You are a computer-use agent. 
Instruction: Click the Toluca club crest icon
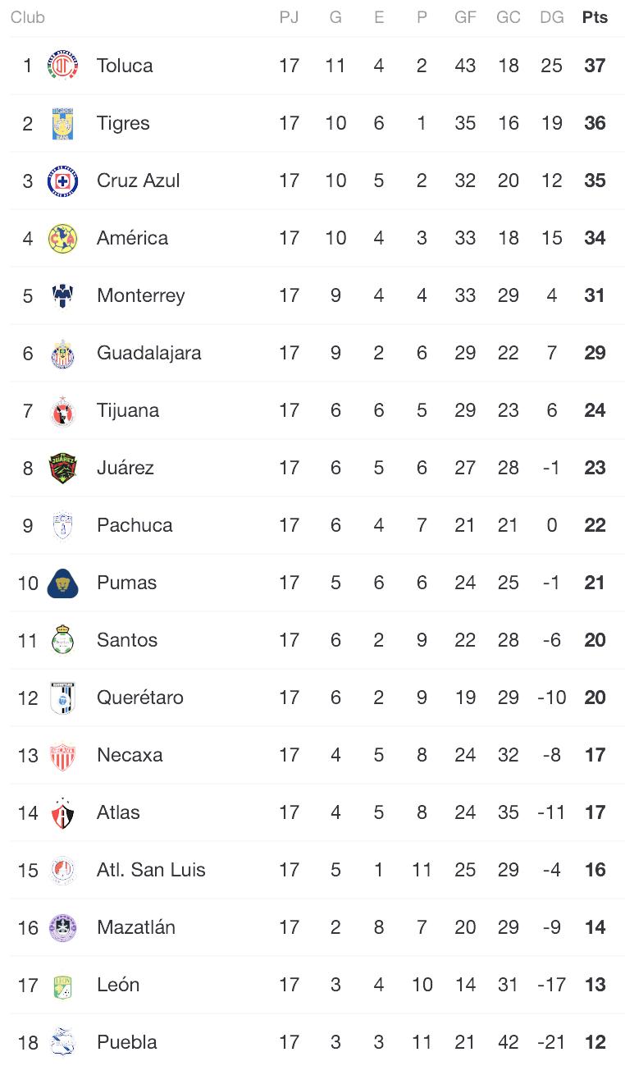(x=63, y=66)
